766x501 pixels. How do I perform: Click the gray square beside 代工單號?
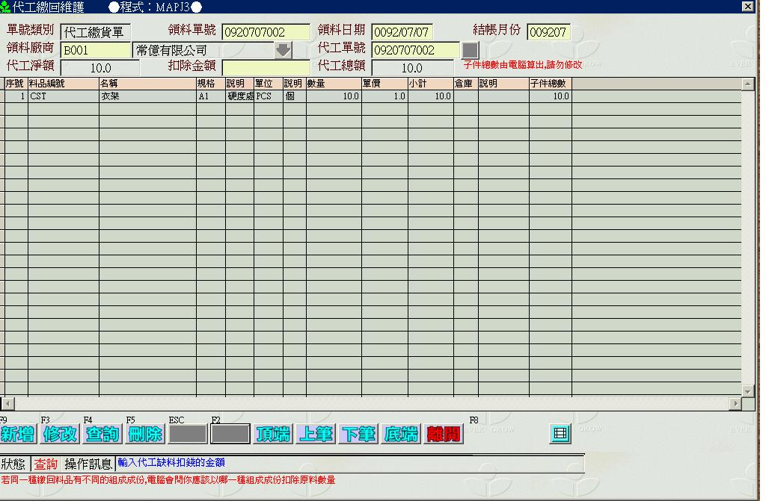(470, 50)
